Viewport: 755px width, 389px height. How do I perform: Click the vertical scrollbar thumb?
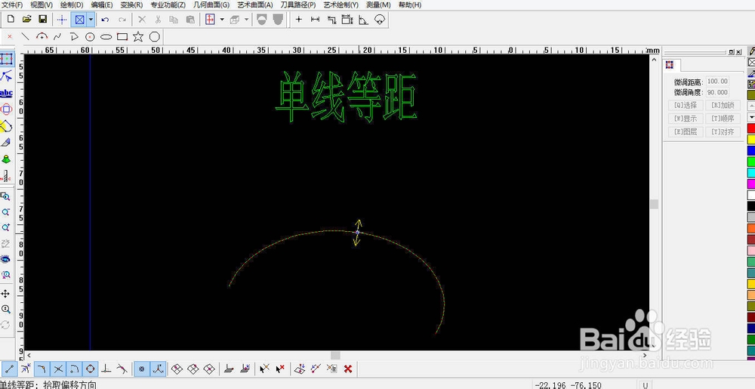(x=654, y=204)
